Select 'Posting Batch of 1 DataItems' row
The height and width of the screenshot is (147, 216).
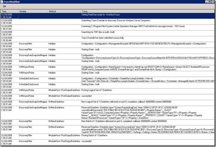(107, 137)
